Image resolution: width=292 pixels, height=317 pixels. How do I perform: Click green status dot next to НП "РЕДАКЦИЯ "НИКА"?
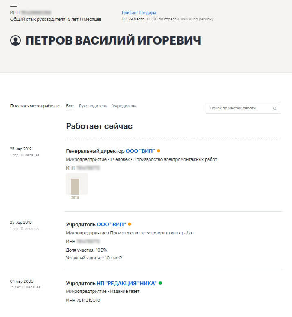point(160,283)
